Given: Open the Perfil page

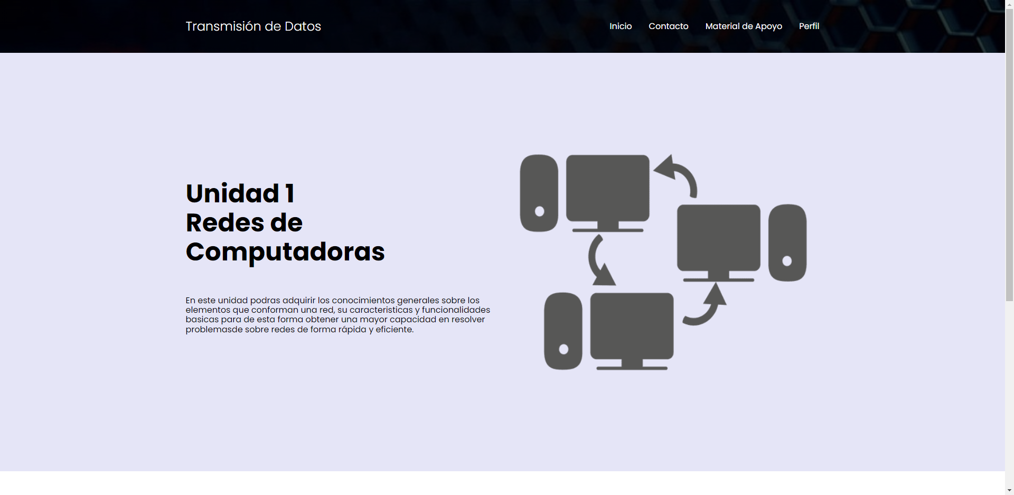Looking at the screenshot, I should [809, 26].
